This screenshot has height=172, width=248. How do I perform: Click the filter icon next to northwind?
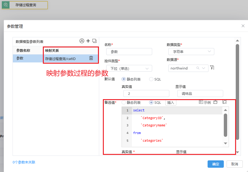[212, 68]
